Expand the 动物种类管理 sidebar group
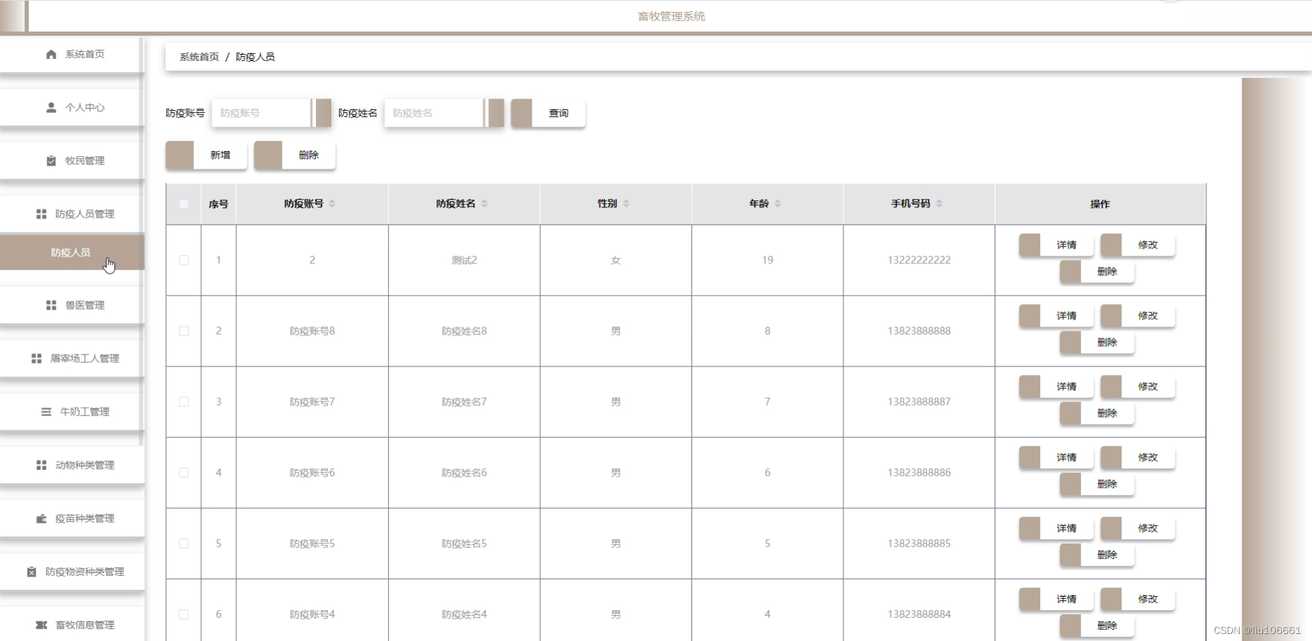The width and height of the screenshot is (1312, 641). point(71,464)
